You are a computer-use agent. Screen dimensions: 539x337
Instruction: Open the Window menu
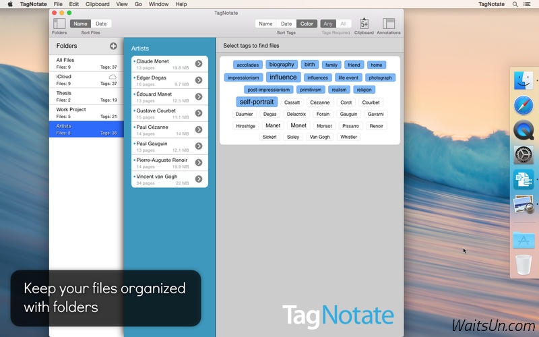[158, 4]
